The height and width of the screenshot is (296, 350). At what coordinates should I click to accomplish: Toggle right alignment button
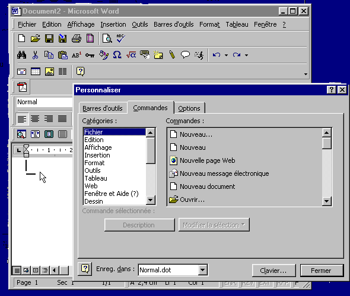pyautogui.click(x=49, y=119)
